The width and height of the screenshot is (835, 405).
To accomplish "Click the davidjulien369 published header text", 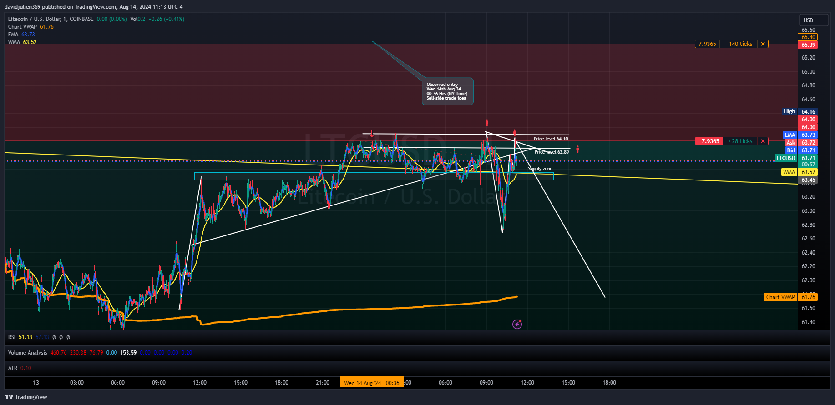I will click(93, 7).
